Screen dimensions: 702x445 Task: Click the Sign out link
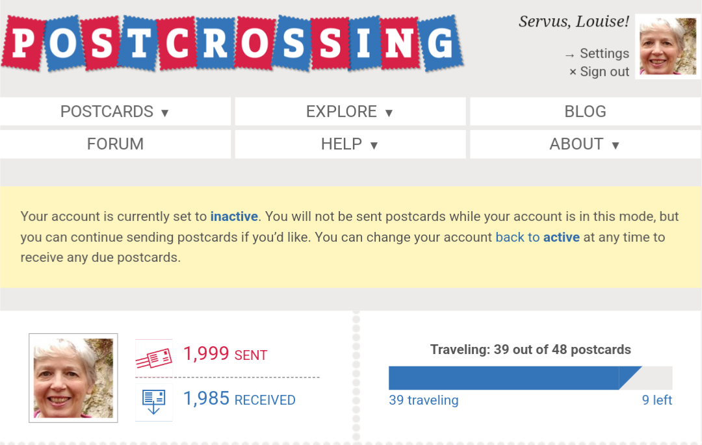click(x=599, y=71)
